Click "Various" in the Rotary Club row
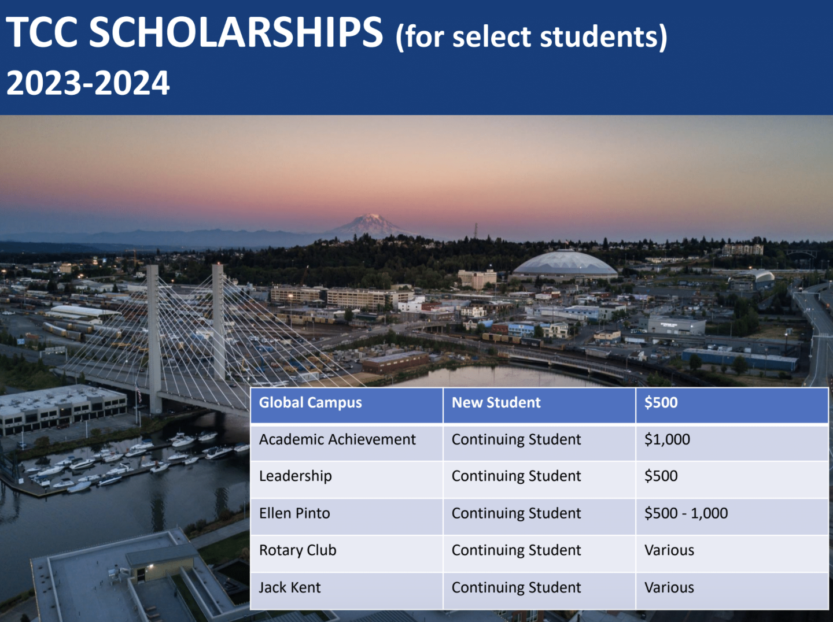The height and width of the screenshot is (622, 833). click(669, 550)
